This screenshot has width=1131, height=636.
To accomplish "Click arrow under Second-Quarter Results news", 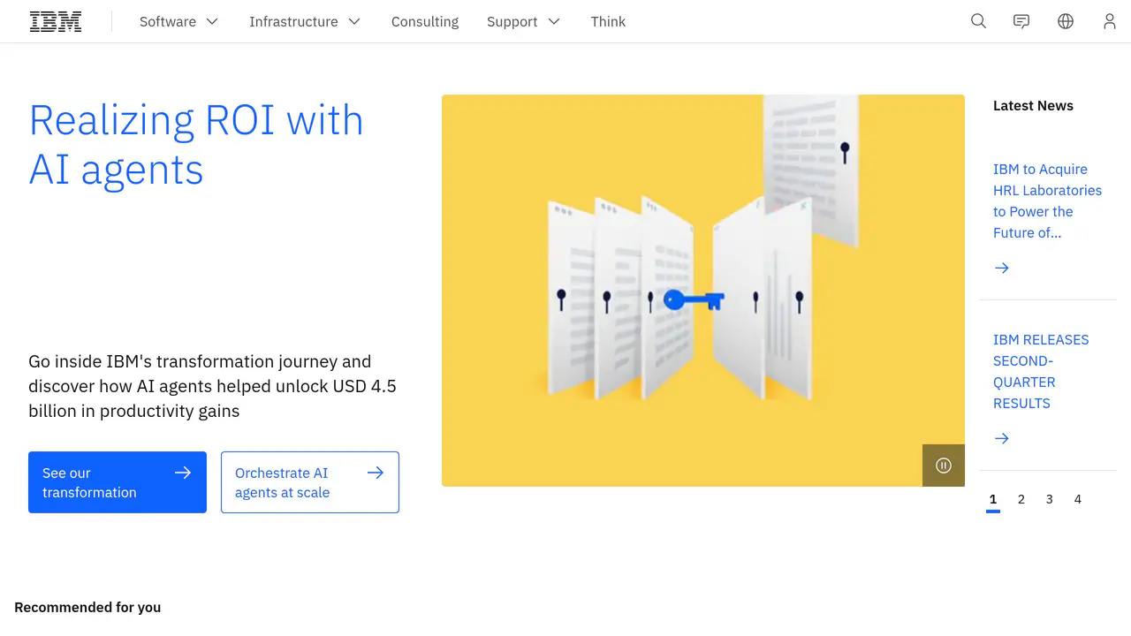I will [1002, 438].
